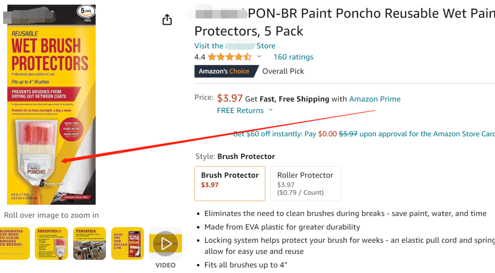
Task: Click the share icon above the product image
Action: (x=167, y=19)
